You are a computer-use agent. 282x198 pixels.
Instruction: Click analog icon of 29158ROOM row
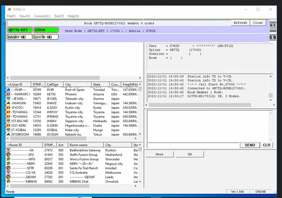pyautogui.click(x=8, y=134)
